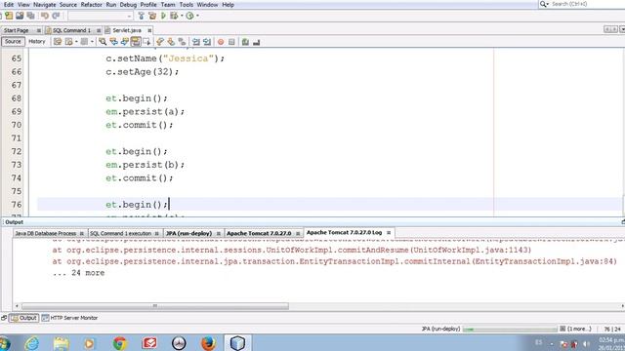
Task: Click the Last Edit icon in editor toolbar
Action: pos(58,42)
